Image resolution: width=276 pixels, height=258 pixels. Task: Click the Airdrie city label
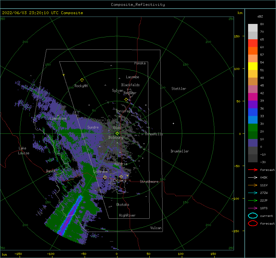[121, 164]
